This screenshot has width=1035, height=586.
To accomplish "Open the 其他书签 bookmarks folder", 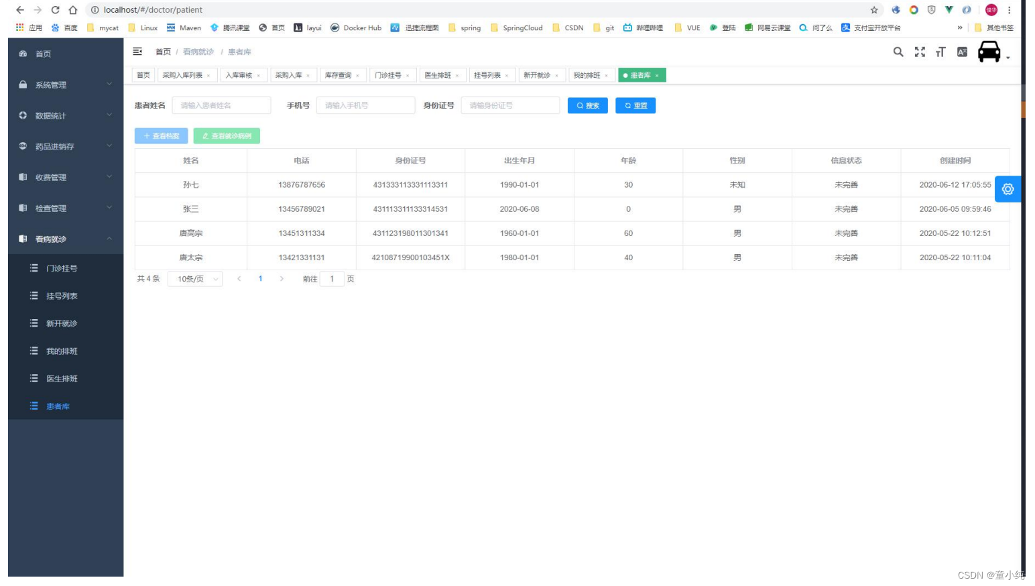I will coord(993,27).
